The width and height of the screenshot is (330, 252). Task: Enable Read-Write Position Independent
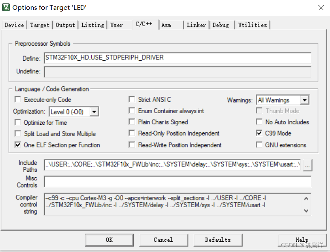click(x=132, y=145)
